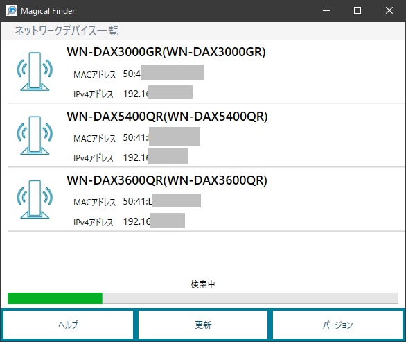Show version info via バージョン button
Screen dimensions: 406x342
point(337,325)
